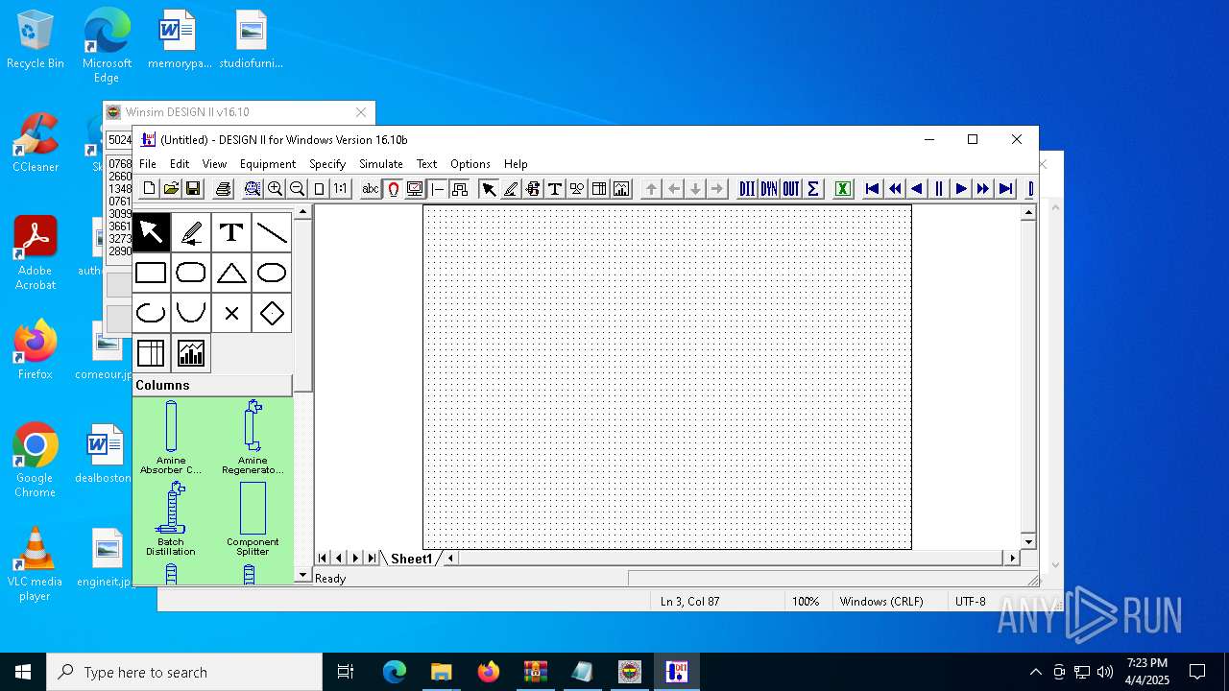
Task: Select the Sheet1 tab
Action: pyautogui.click(x=411, y=559)
